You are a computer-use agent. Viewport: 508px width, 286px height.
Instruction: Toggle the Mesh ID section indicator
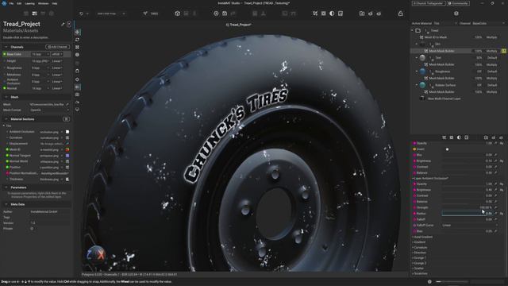[7, 150]
